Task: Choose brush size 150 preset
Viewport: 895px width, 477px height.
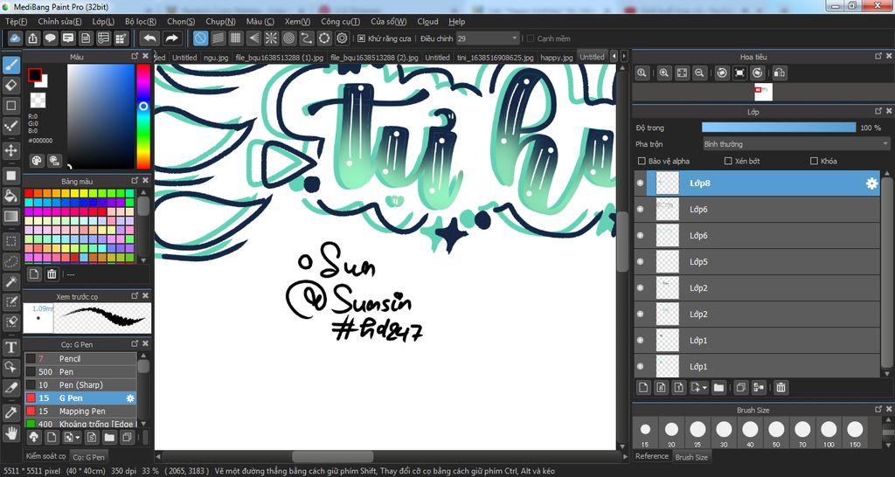Action: pyautogui.click(x=855, y=433)
